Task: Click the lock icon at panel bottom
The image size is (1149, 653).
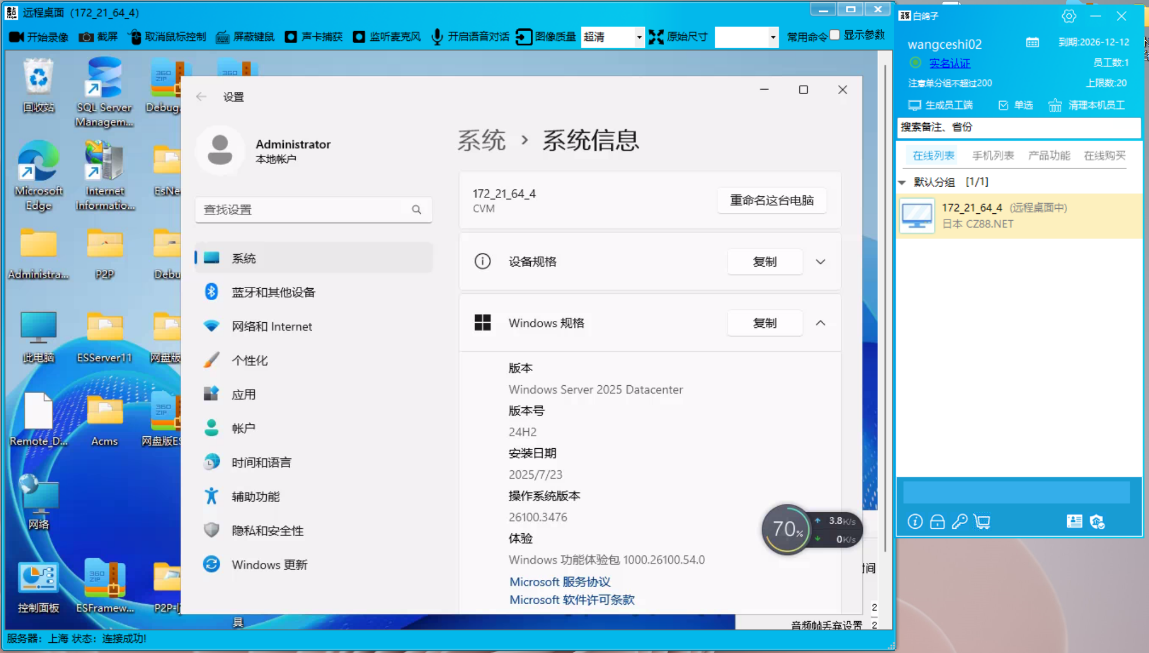Action: tap(937, 521)
